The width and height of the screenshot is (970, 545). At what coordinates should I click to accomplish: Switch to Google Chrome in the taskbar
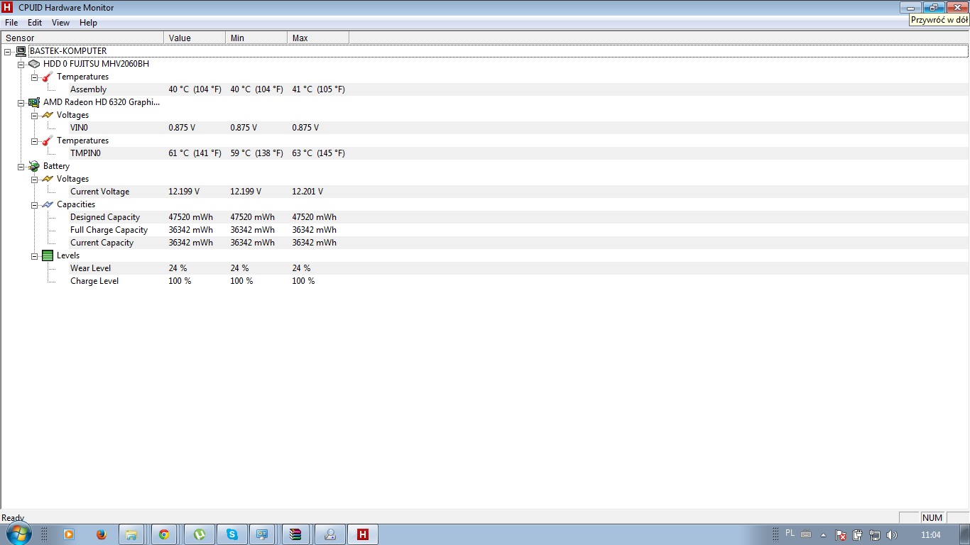pos(164,534)
